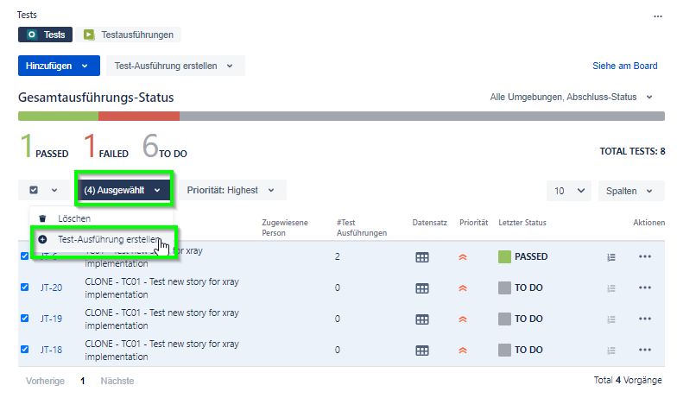Open the Alle Umgebungen, Abschluss-Status filter
This screenshot has width=677, height=417.
[x=571, y=97]
